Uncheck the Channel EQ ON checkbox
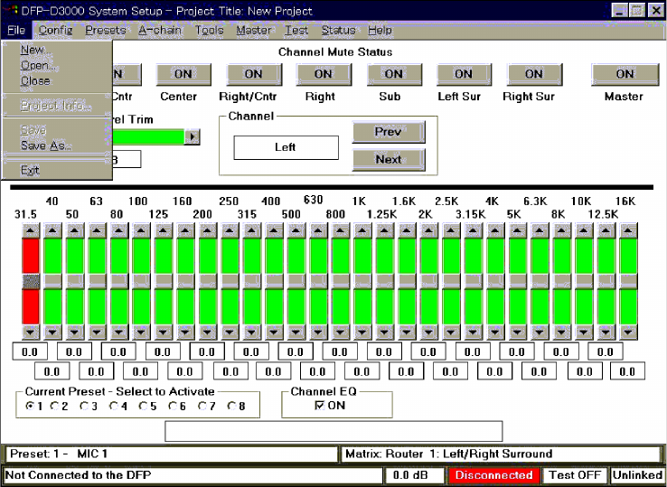Image resolution: width=667 pixels, height=487 pixels. [319, 407]
